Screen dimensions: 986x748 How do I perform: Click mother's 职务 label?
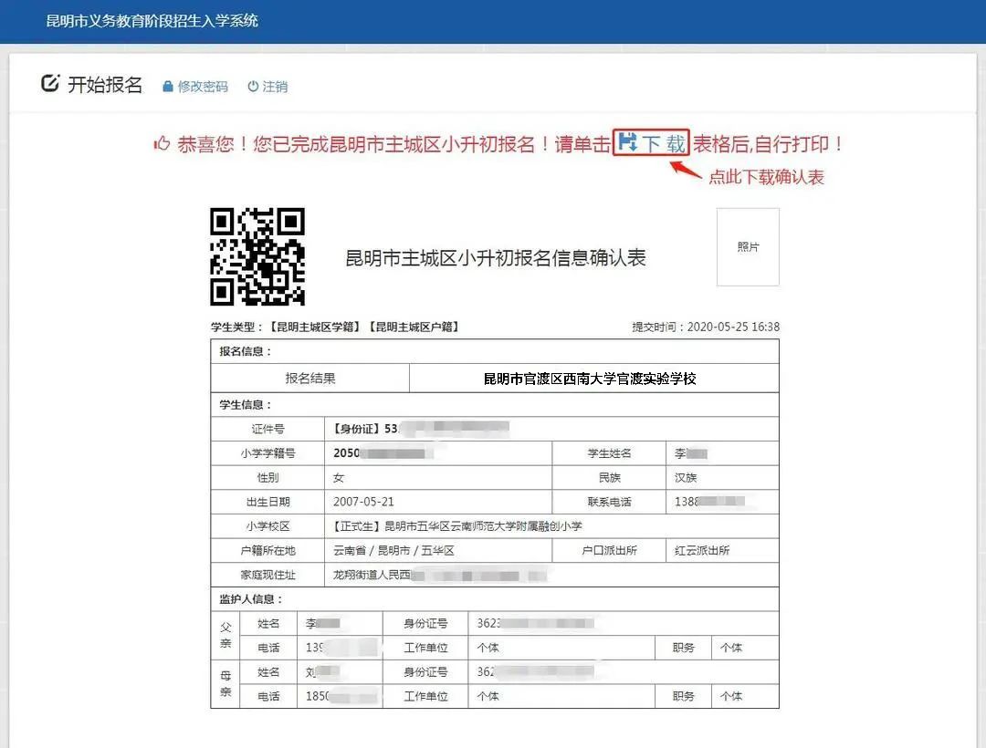(683, 696)
